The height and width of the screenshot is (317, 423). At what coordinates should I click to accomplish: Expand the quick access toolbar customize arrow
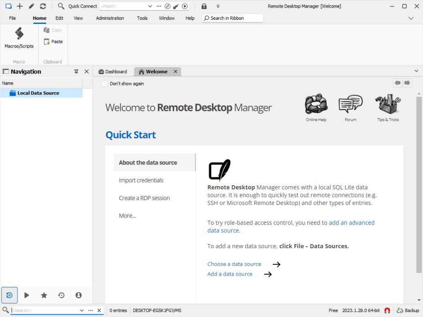[218, 6]
